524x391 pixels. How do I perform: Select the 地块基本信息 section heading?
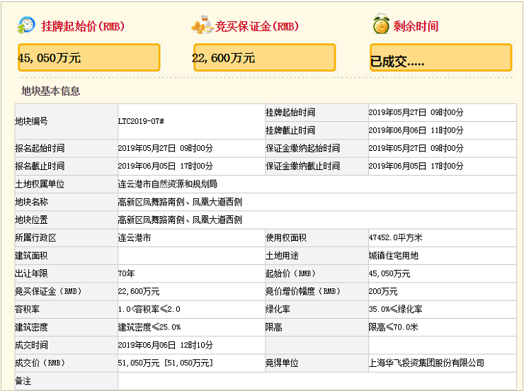coord(50,91)
